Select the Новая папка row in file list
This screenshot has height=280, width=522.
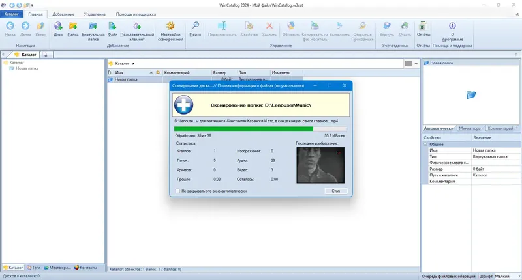(206, 79)
